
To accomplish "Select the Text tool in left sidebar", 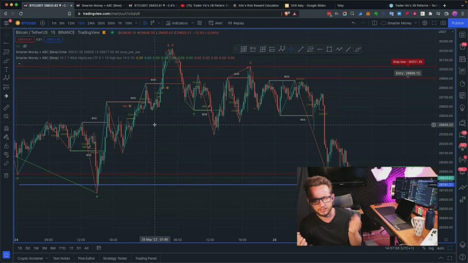I will click(6, 69).
